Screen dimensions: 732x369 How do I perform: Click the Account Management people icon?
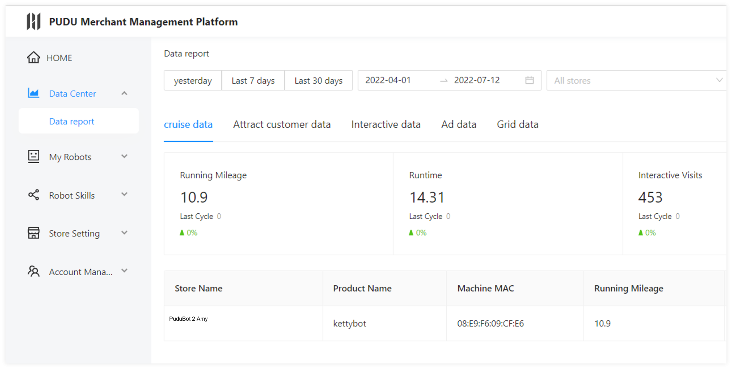[33, 271]
